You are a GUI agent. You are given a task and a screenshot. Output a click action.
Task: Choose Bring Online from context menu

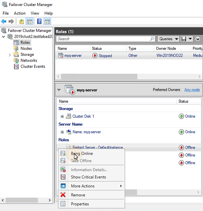click(82, 153)
